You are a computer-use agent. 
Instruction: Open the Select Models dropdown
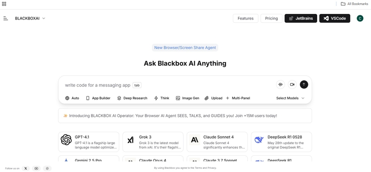point(290,98)
